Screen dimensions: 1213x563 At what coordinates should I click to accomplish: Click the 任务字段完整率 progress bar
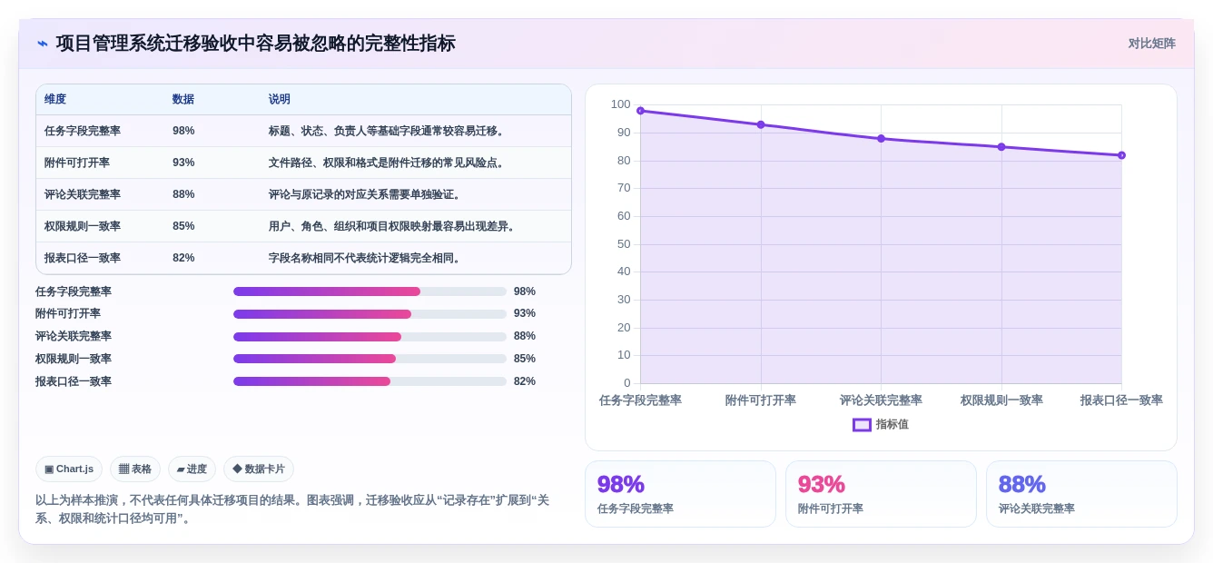tap(370, 291)
